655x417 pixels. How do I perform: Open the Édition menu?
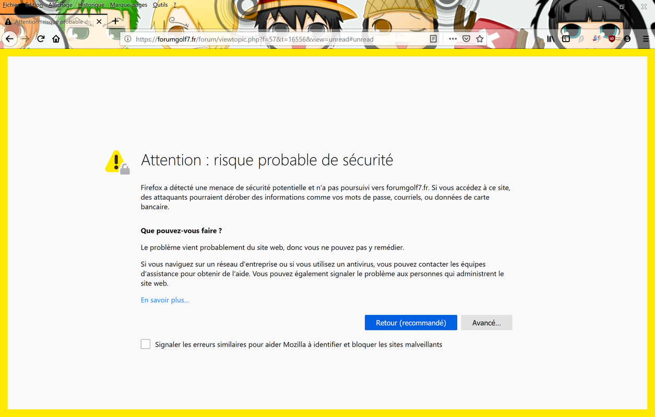click(x=34, y=5)
